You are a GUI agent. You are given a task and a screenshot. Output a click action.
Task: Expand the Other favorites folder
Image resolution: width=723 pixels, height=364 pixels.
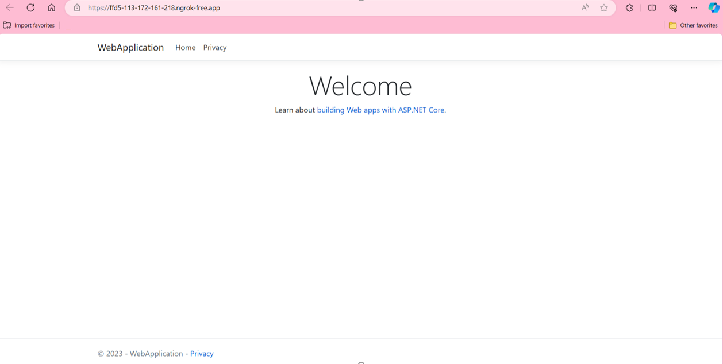(x=693, y=25)
